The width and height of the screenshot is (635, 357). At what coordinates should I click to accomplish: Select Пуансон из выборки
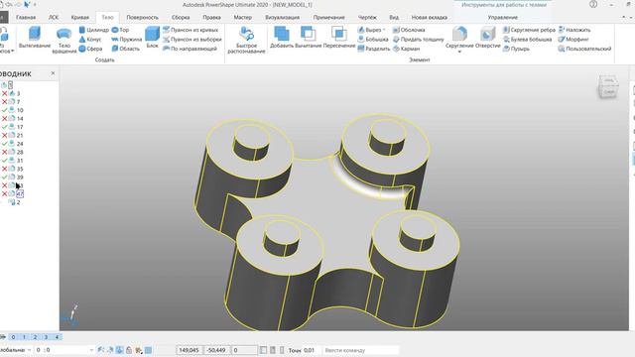tap(191, 40)
